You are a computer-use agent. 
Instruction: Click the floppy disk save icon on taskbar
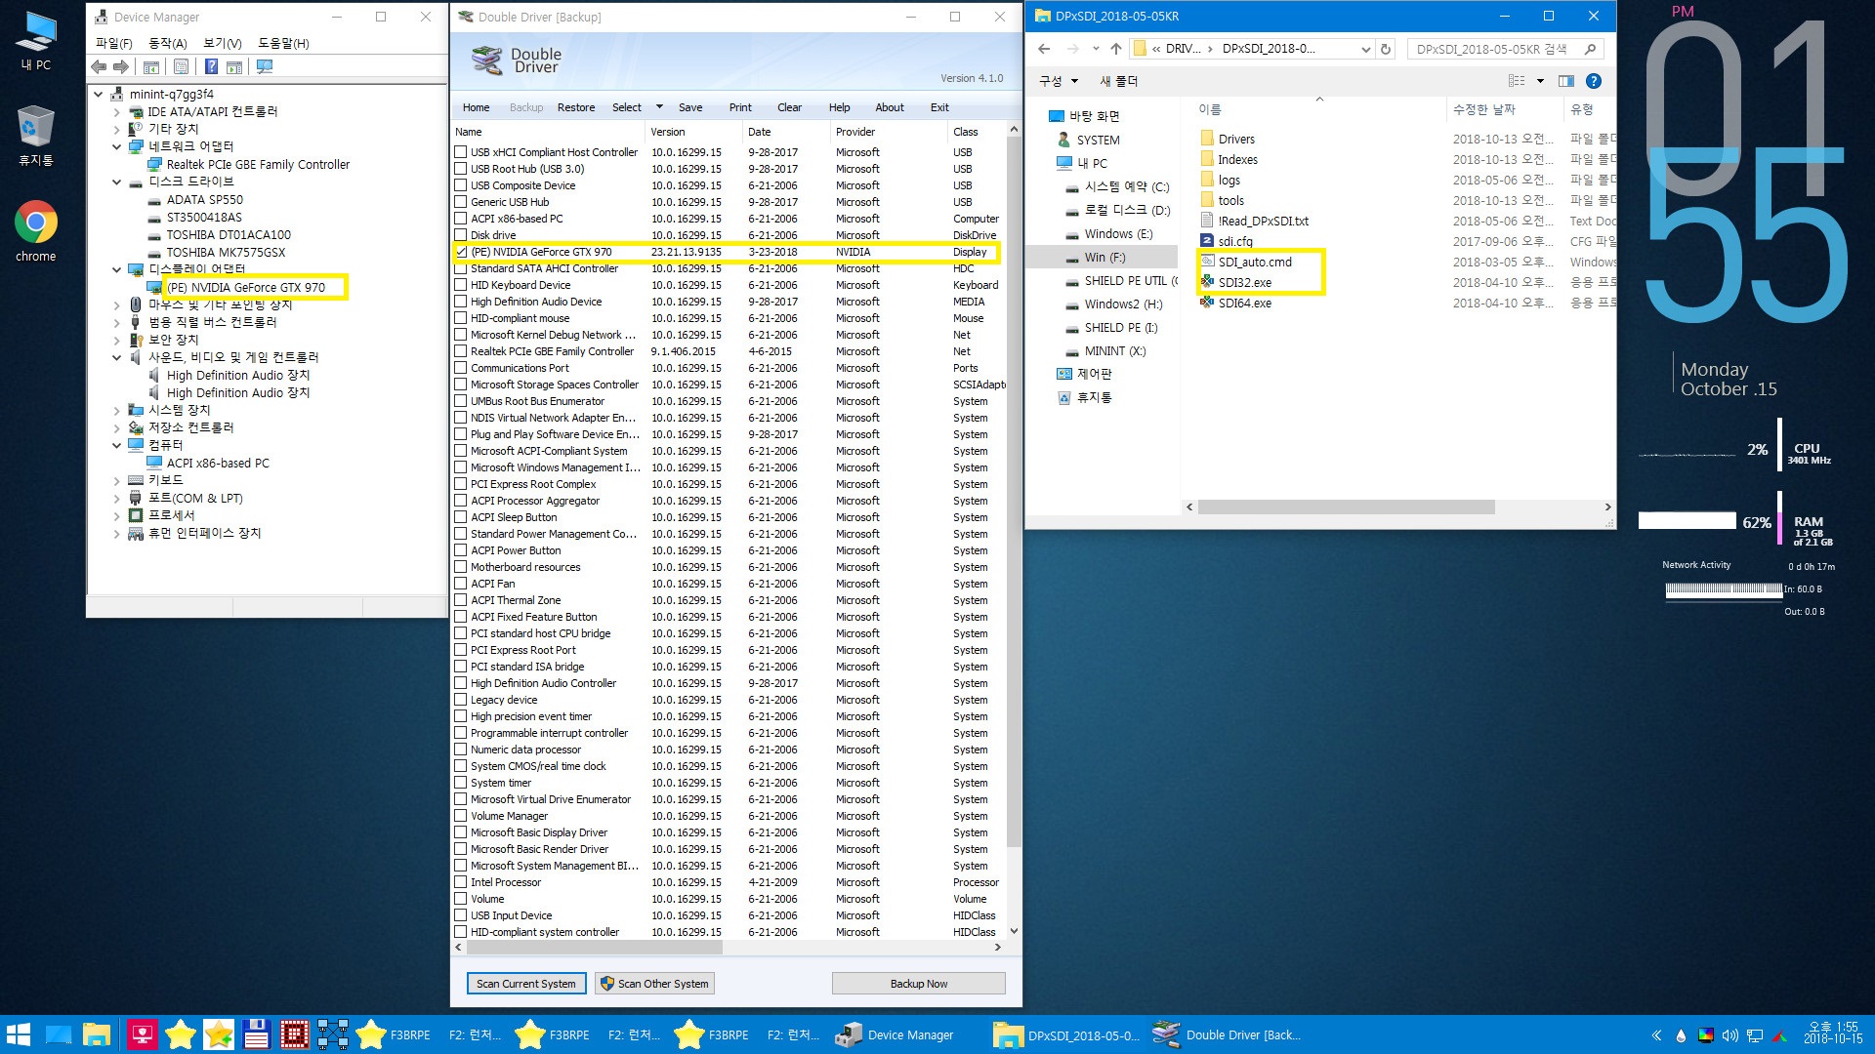click(256, 1034)
